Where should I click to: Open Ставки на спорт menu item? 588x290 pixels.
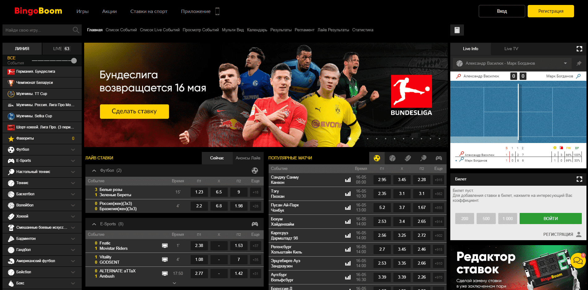tap(149, 11)
